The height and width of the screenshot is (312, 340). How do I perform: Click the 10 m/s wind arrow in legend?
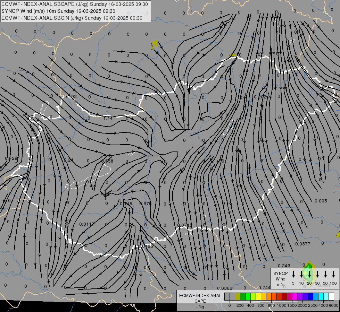301,274
